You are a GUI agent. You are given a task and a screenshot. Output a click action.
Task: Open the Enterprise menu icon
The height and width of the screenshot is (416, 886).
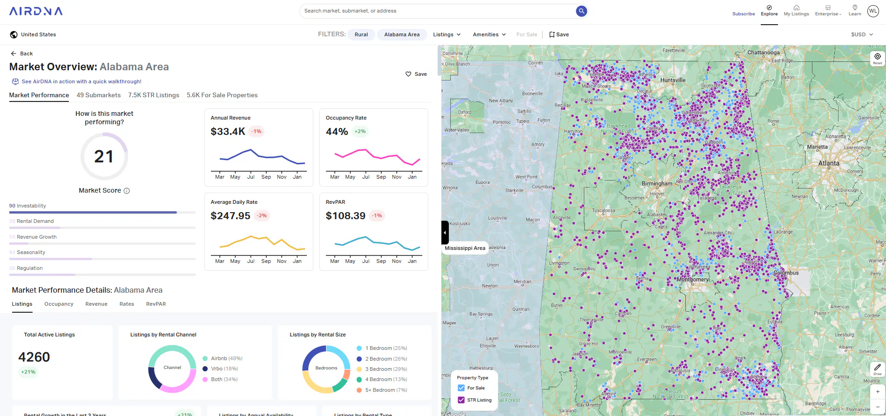[828, 7]
